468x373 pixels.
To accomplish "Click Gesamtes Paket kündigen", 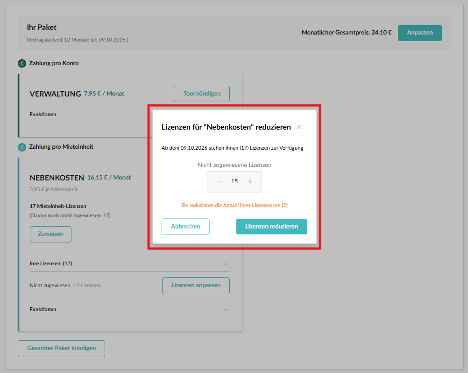I will (61, 348).
